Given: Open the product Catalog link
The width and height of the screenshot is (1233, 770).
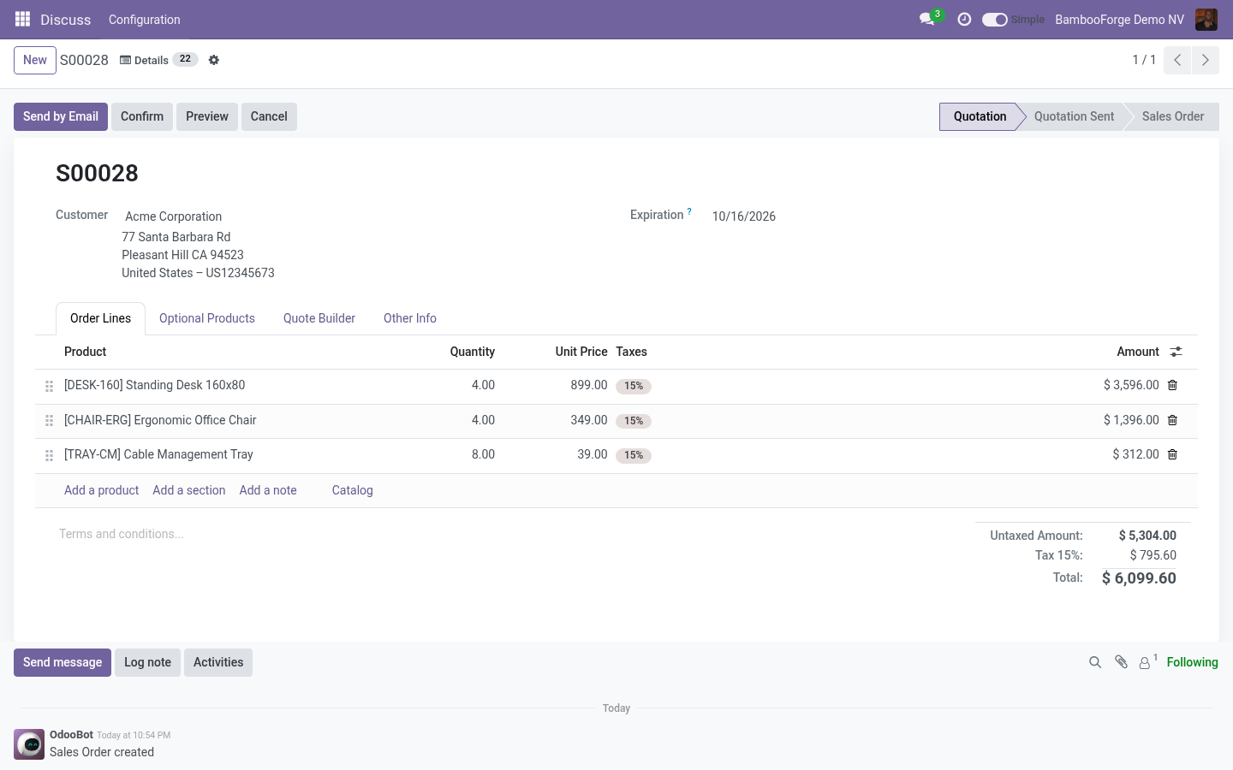Looking at the screenshot, I should [353, 490].
